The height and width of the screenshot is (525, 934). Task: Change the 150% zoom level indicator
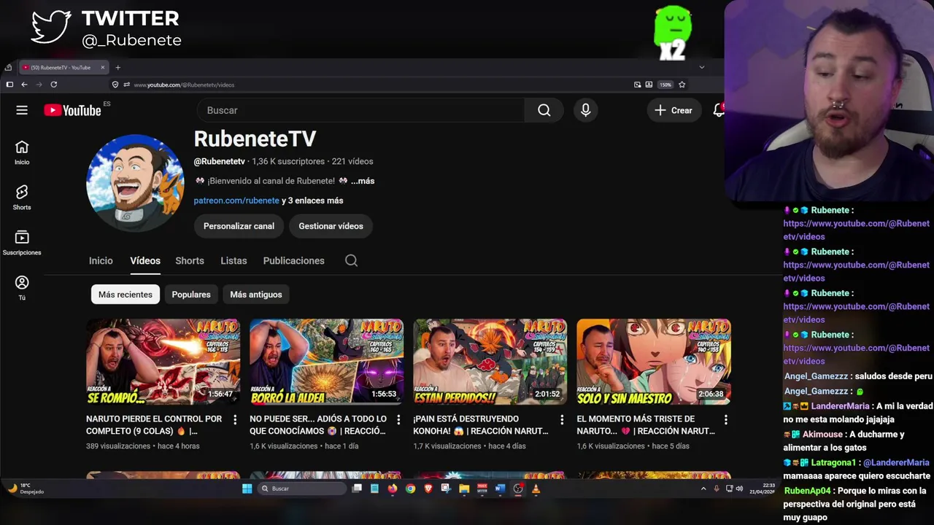click(x=665, y=85)
